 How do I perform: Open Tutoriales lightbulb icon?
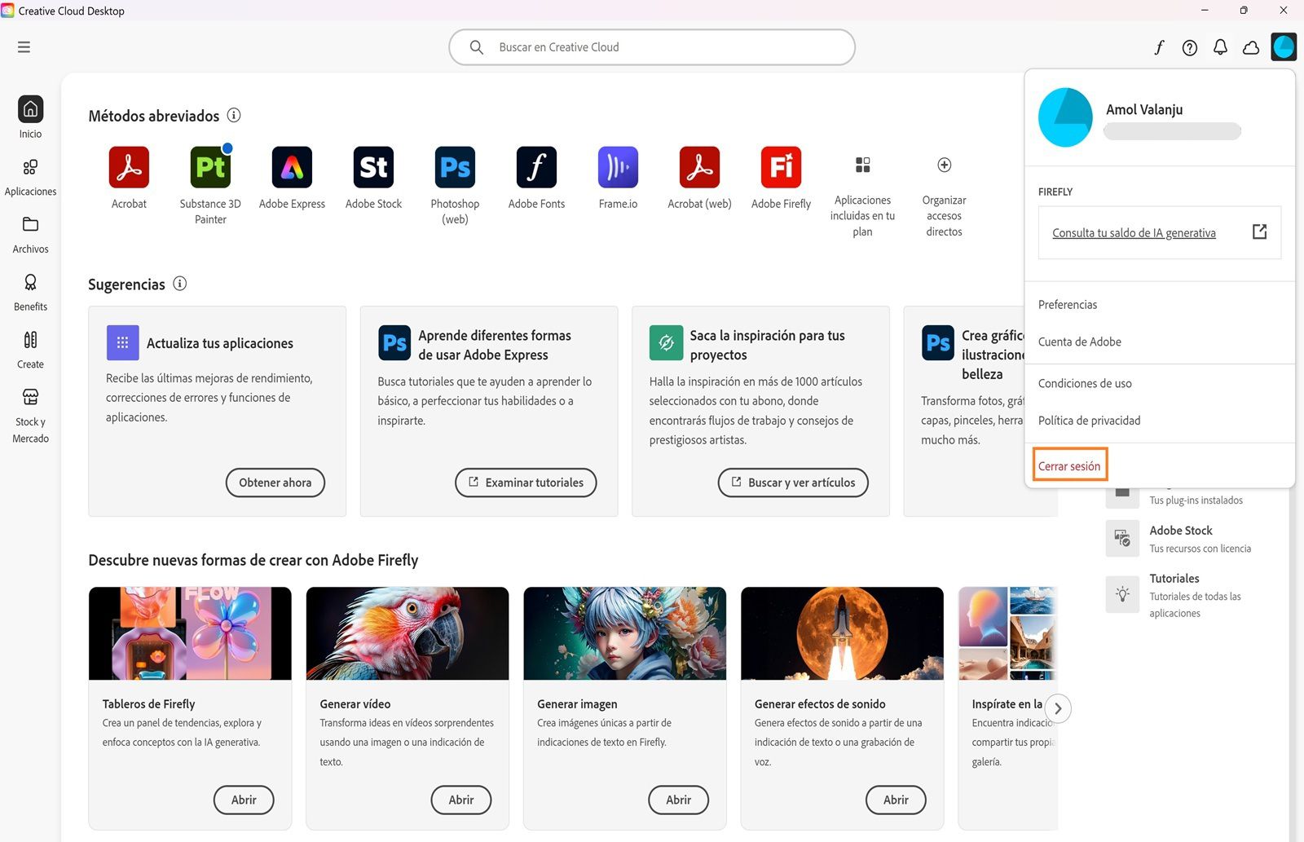(x=1122, y=594)
